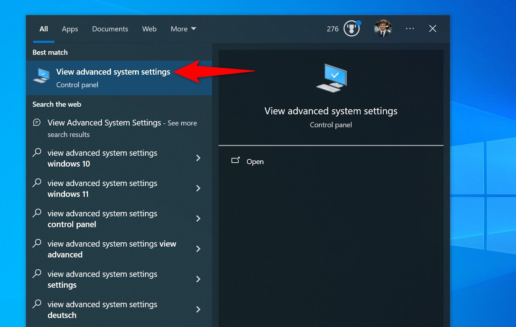516x327 pixels.
Task: Click the See more search results link
Action: [182, 123]
